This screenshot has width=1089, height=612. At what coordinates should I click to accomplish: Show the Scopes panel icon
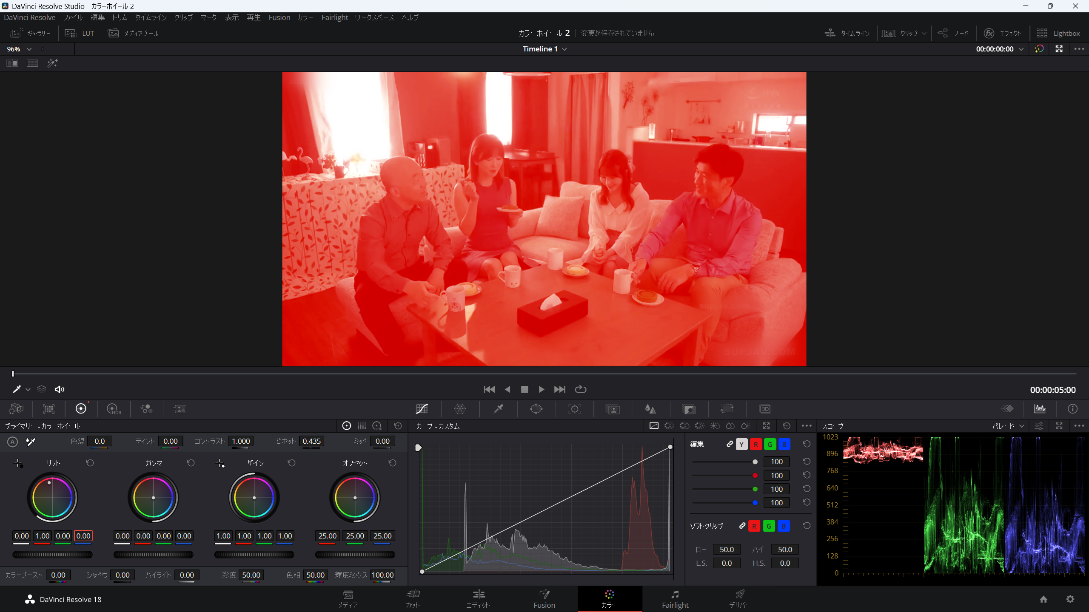[1040, 409]
